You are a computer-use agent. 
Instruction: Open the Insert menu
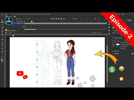click(x=20, y=14)
